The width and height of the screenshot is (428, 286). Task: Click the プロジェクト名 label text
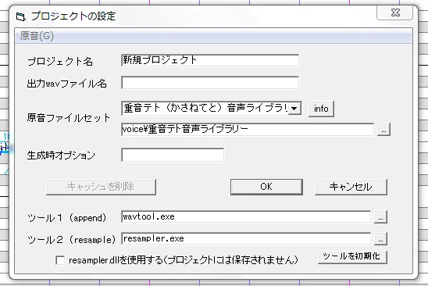pos(60,61)
